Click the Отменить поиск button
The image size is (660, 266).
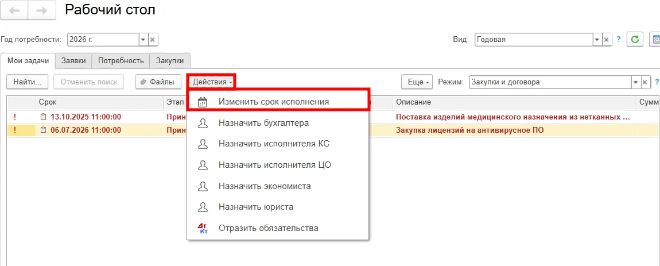click(89, 82)
